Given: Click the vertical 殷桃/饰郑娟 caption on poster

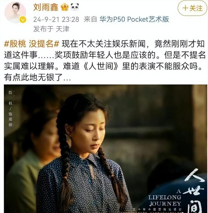Looking at the screenshot, I should pyautogui.click(x=10, y=109).
